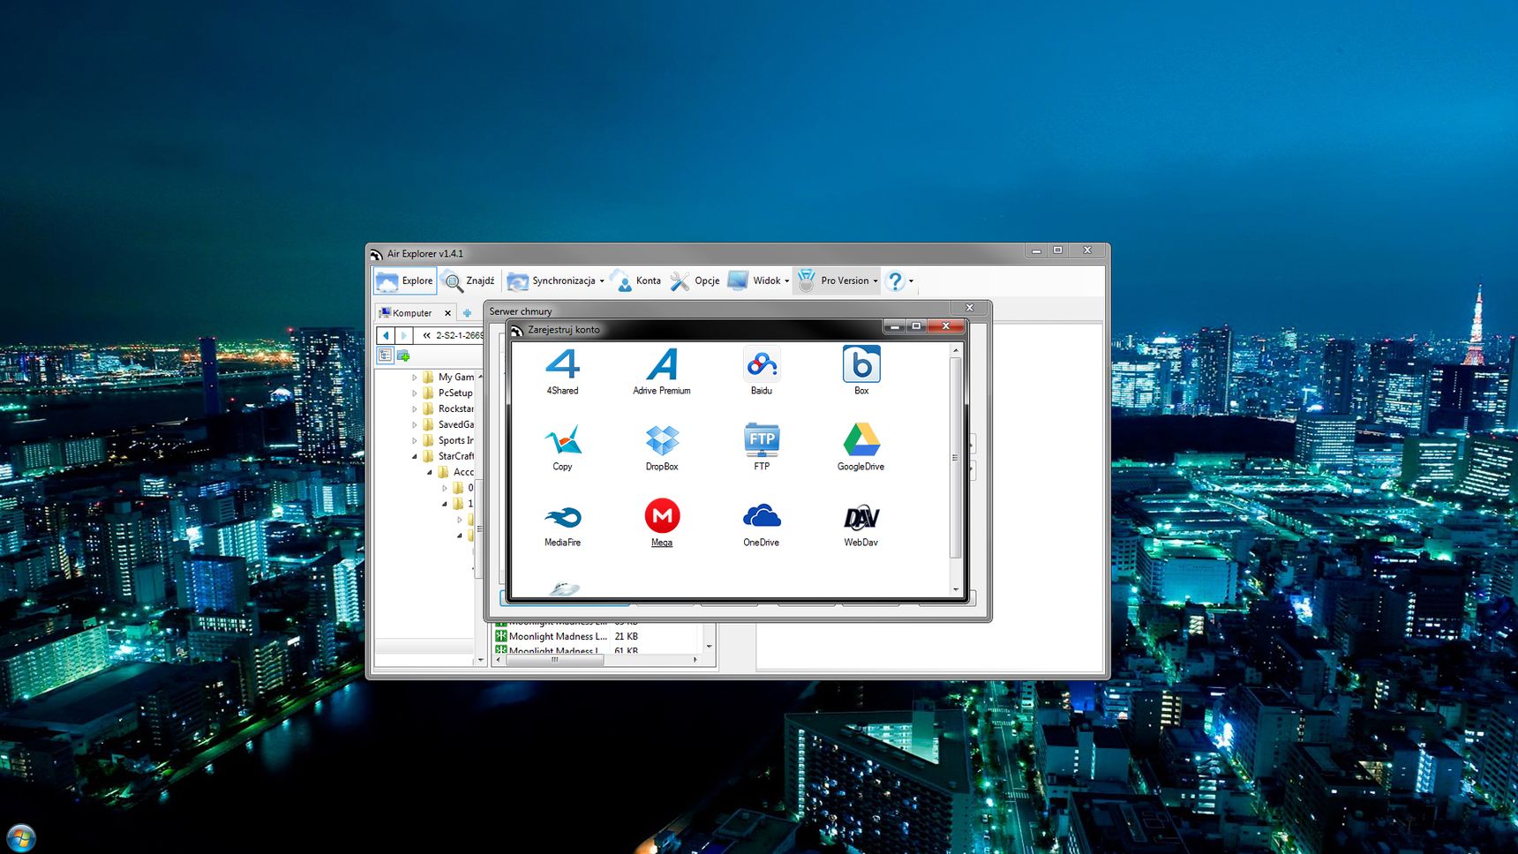Minimize the Zarejestruj konto window

tap(895, 326)
